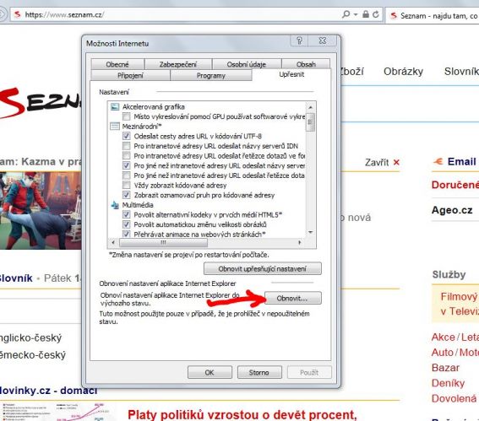The image size is (479, 421).
Task: Uncheck Povolit automatickou změnu velikosti obrázků
Action: tap(126, 224)
